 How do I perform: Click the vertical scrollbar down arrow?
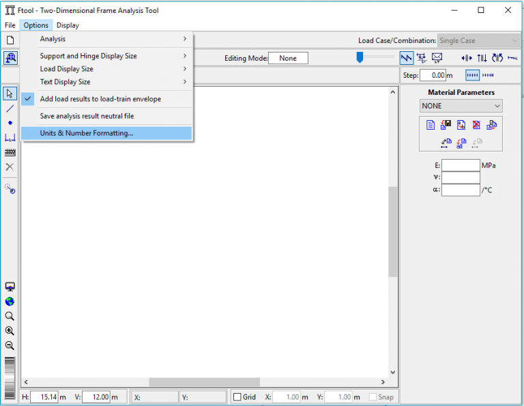393,372
